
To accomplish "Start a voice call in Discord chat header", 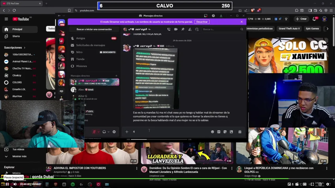I will [169, 29].
